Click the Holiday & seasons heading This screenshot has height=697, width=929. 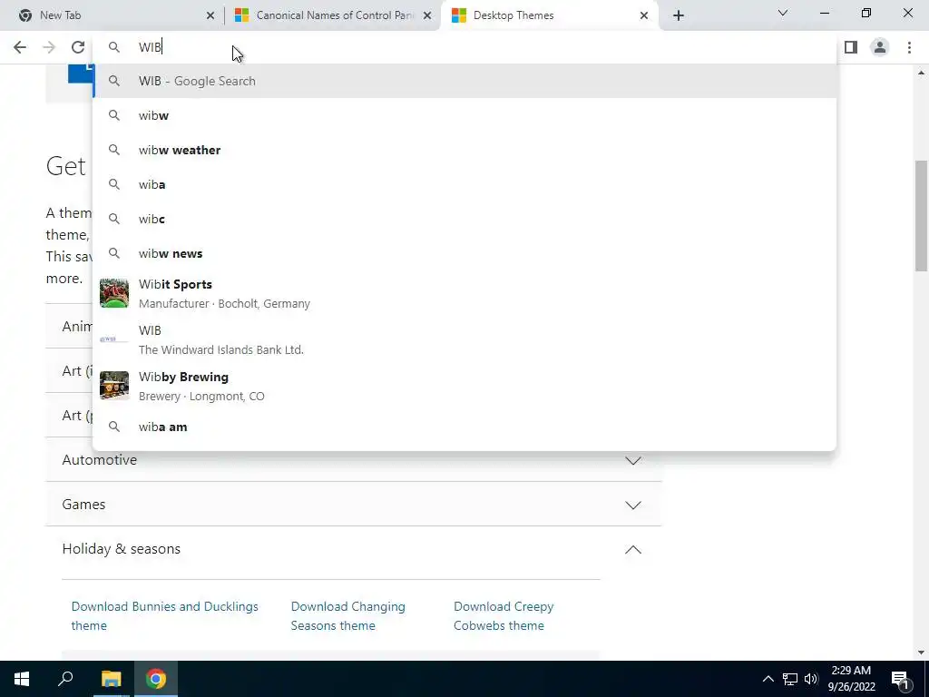pos(122,549)
